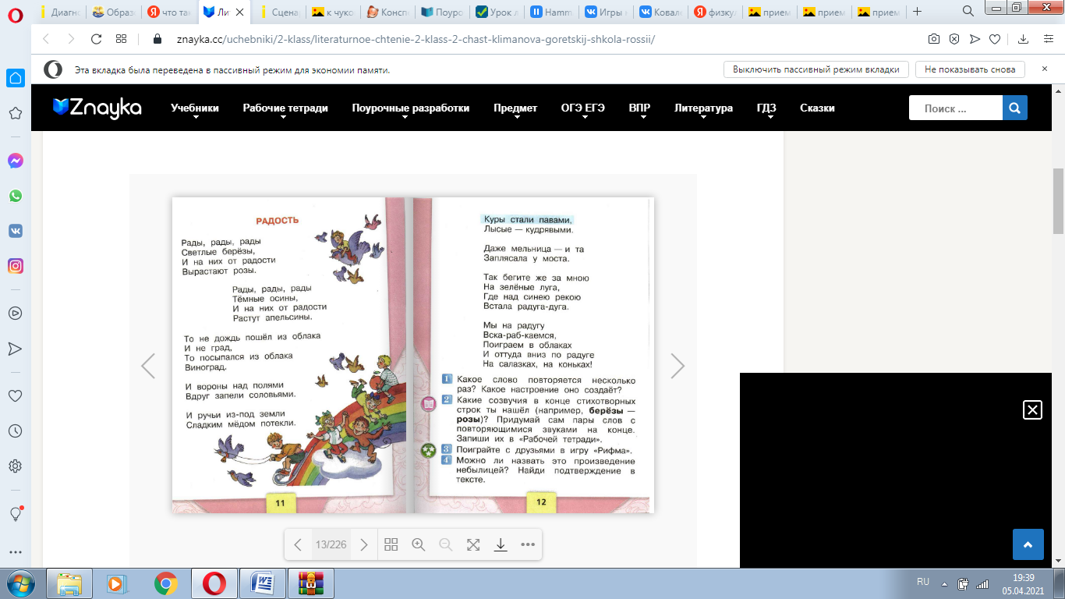Switch to the Урок browser tab
Image resolution: width=1065 pixels, height=599 pixels.
(497, 12)
